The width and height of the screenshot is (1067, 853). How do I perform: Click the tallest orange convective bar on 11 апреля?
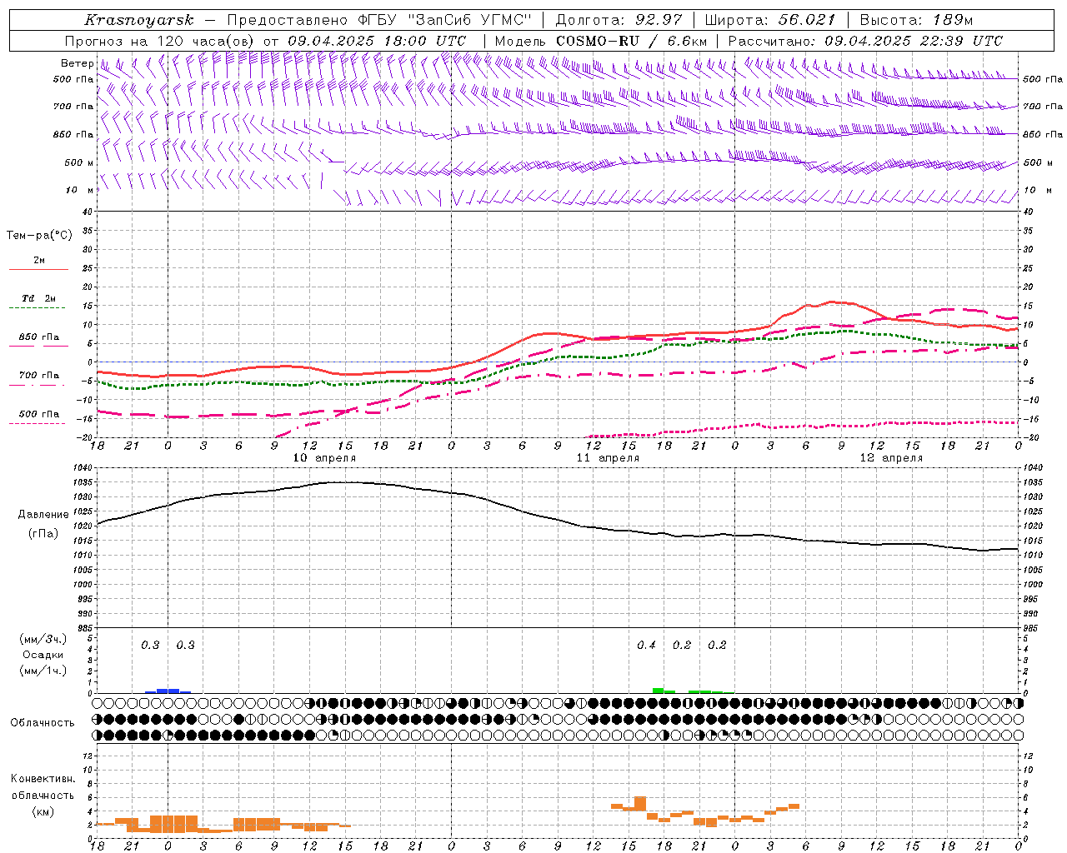coord(640,804)
